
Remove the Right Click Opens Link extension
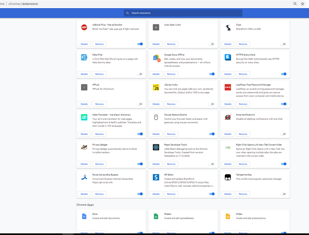coord(243,164)
